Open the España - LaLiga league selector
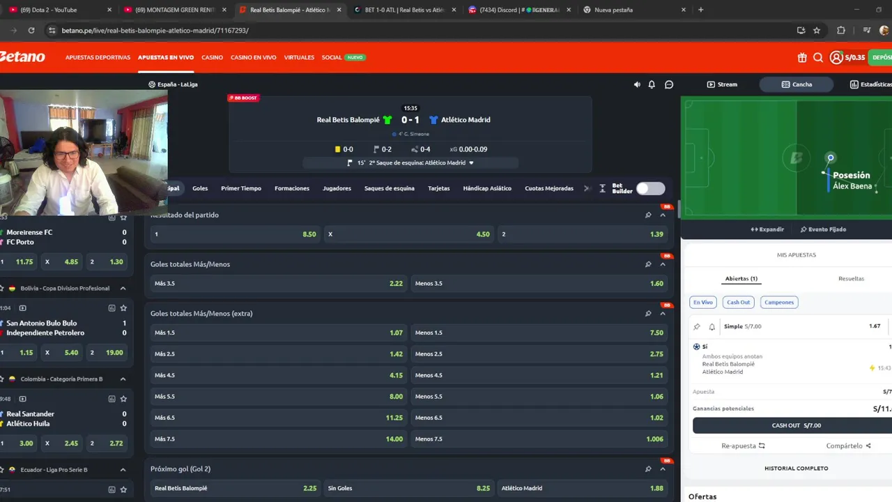The height and width of the screenshot is (502, 892). (173, 84)
